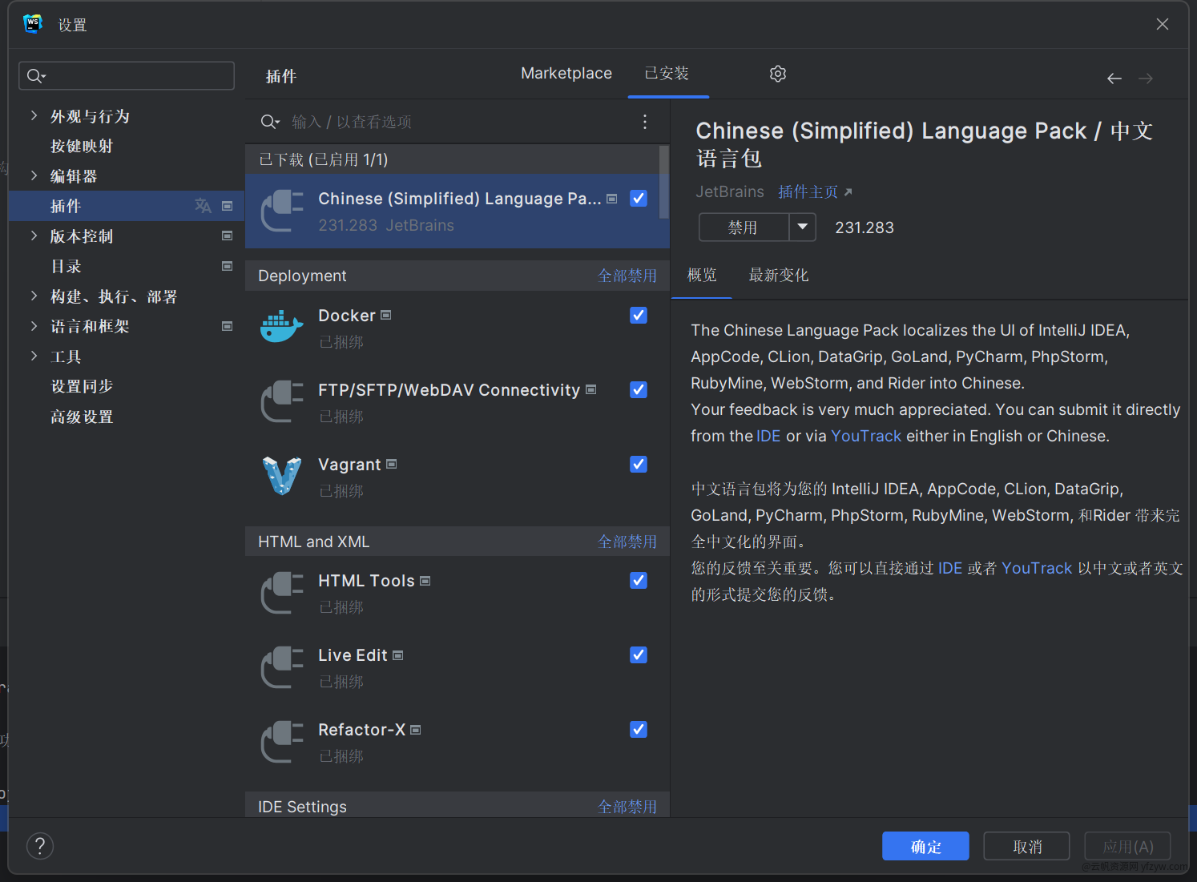Select 高级设置 in settings tree
1197x882 pixels.
click(82, 417)
